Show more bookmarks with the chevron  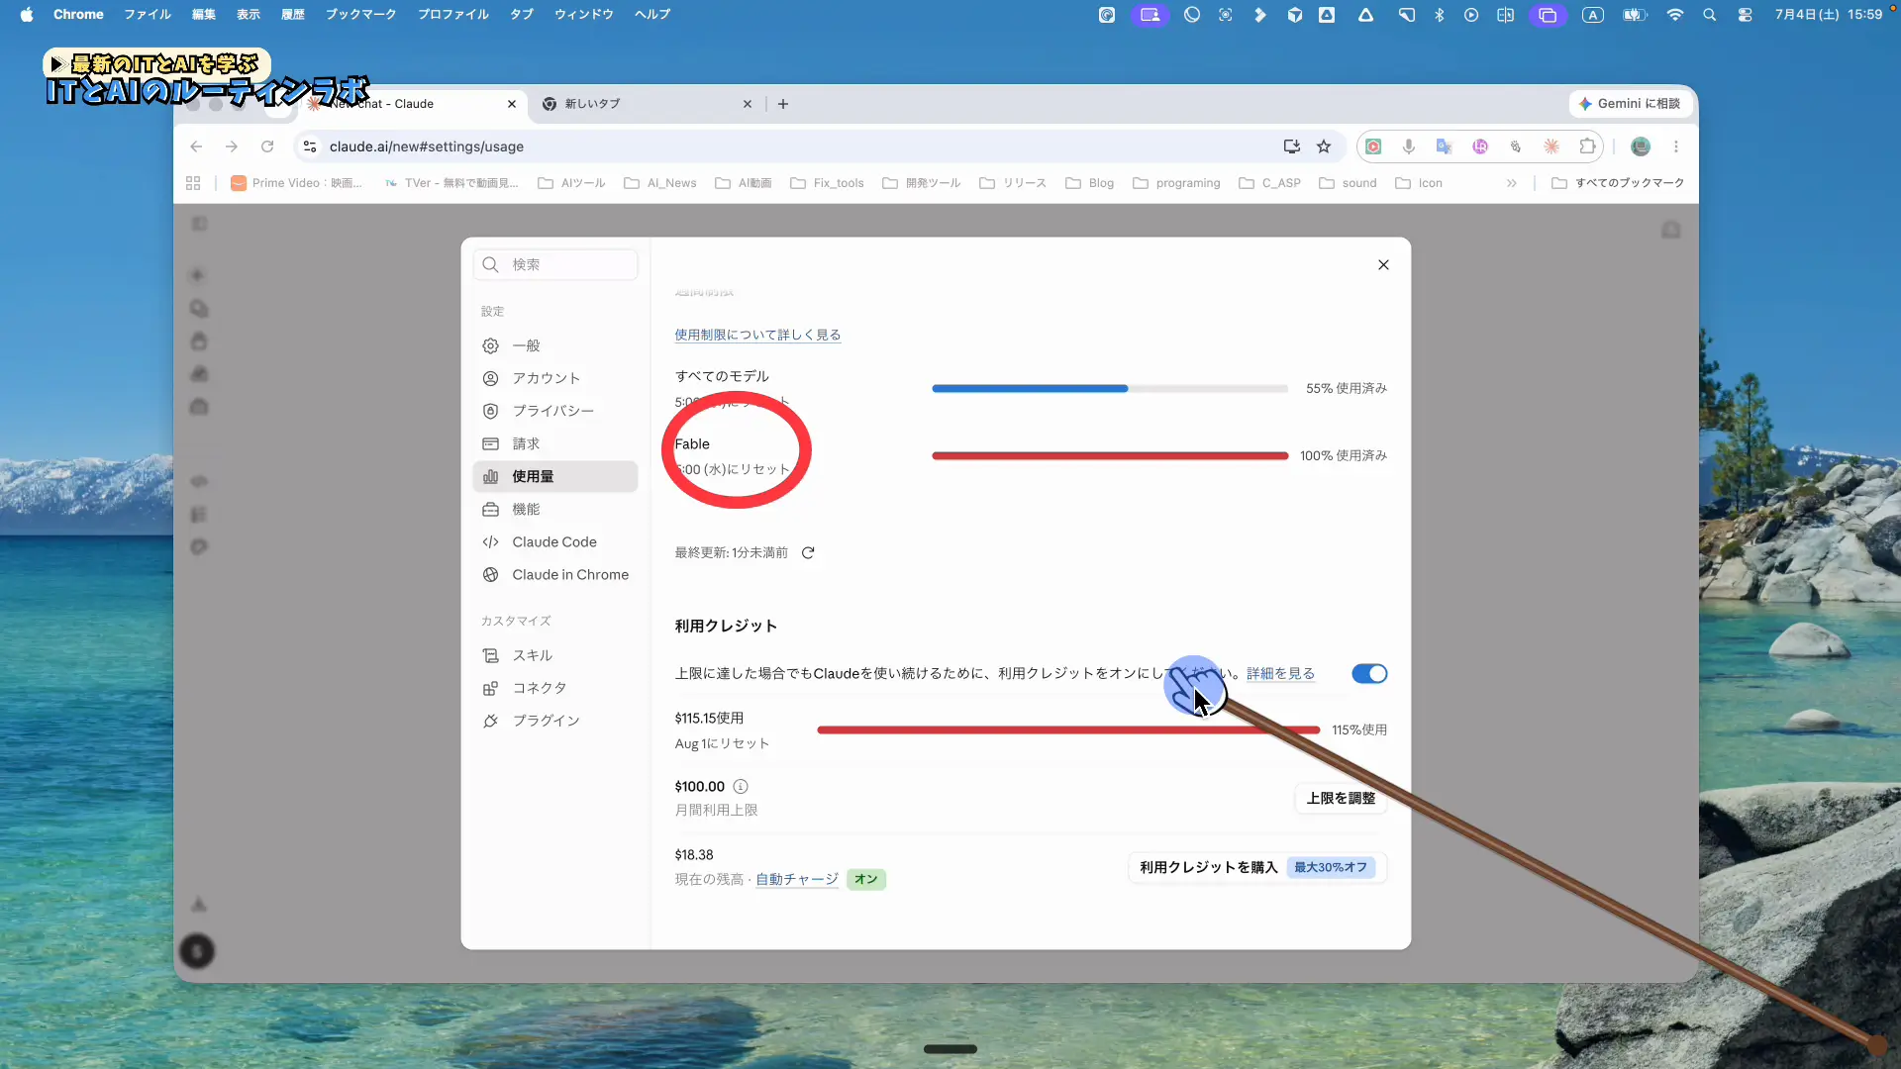[x=1511, y=183]
